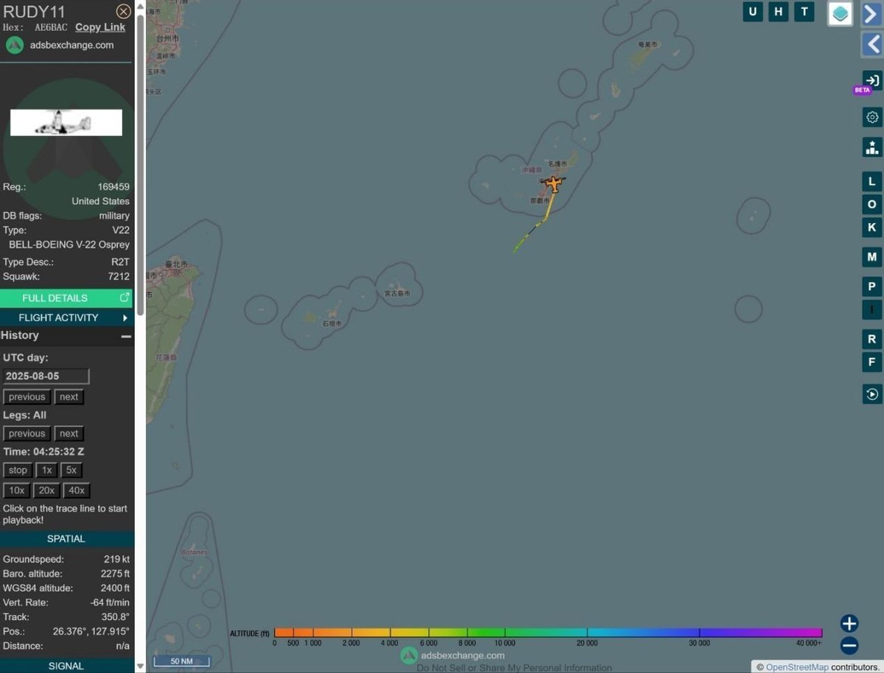Open the stats podium icon
Image resolution: width=884 pixels, height=673 pixels.
click(872, 147)
